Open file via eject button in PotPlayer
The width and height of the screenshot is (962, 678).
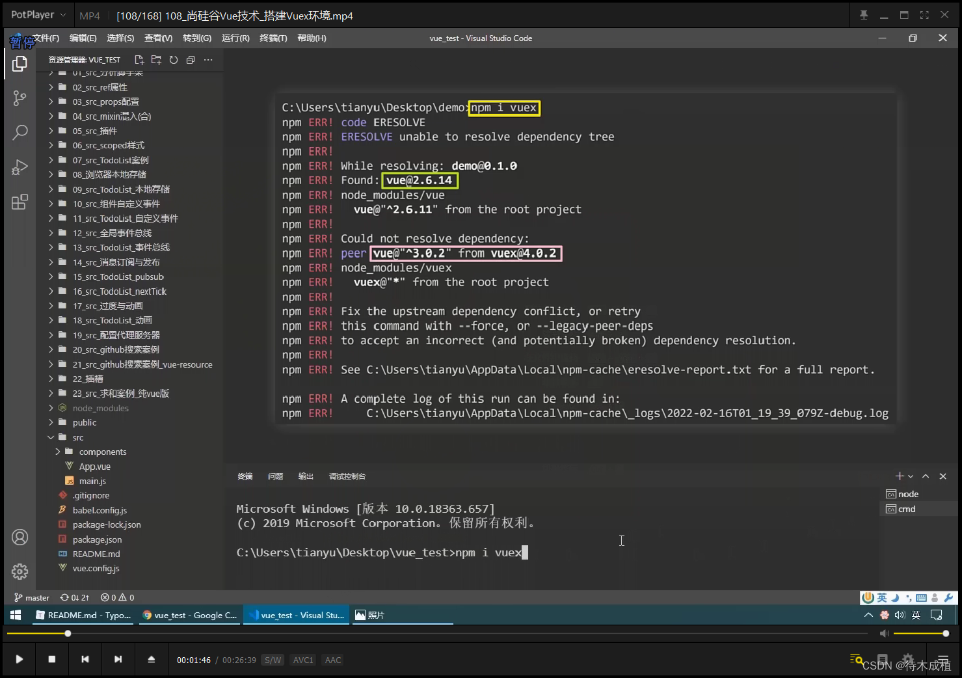[152, 659]
